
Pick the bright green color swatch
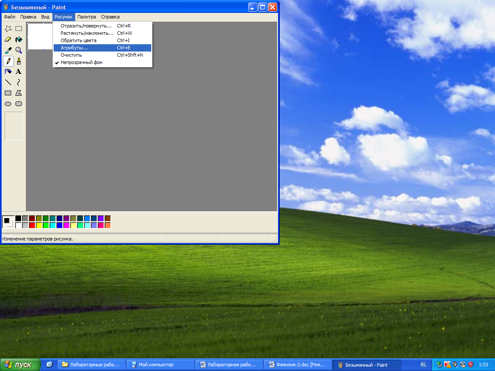pos(46,225)
